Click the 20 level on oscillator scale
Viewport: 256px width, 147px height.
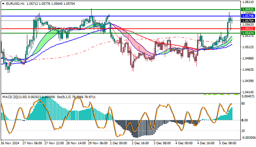pos(243,131)
